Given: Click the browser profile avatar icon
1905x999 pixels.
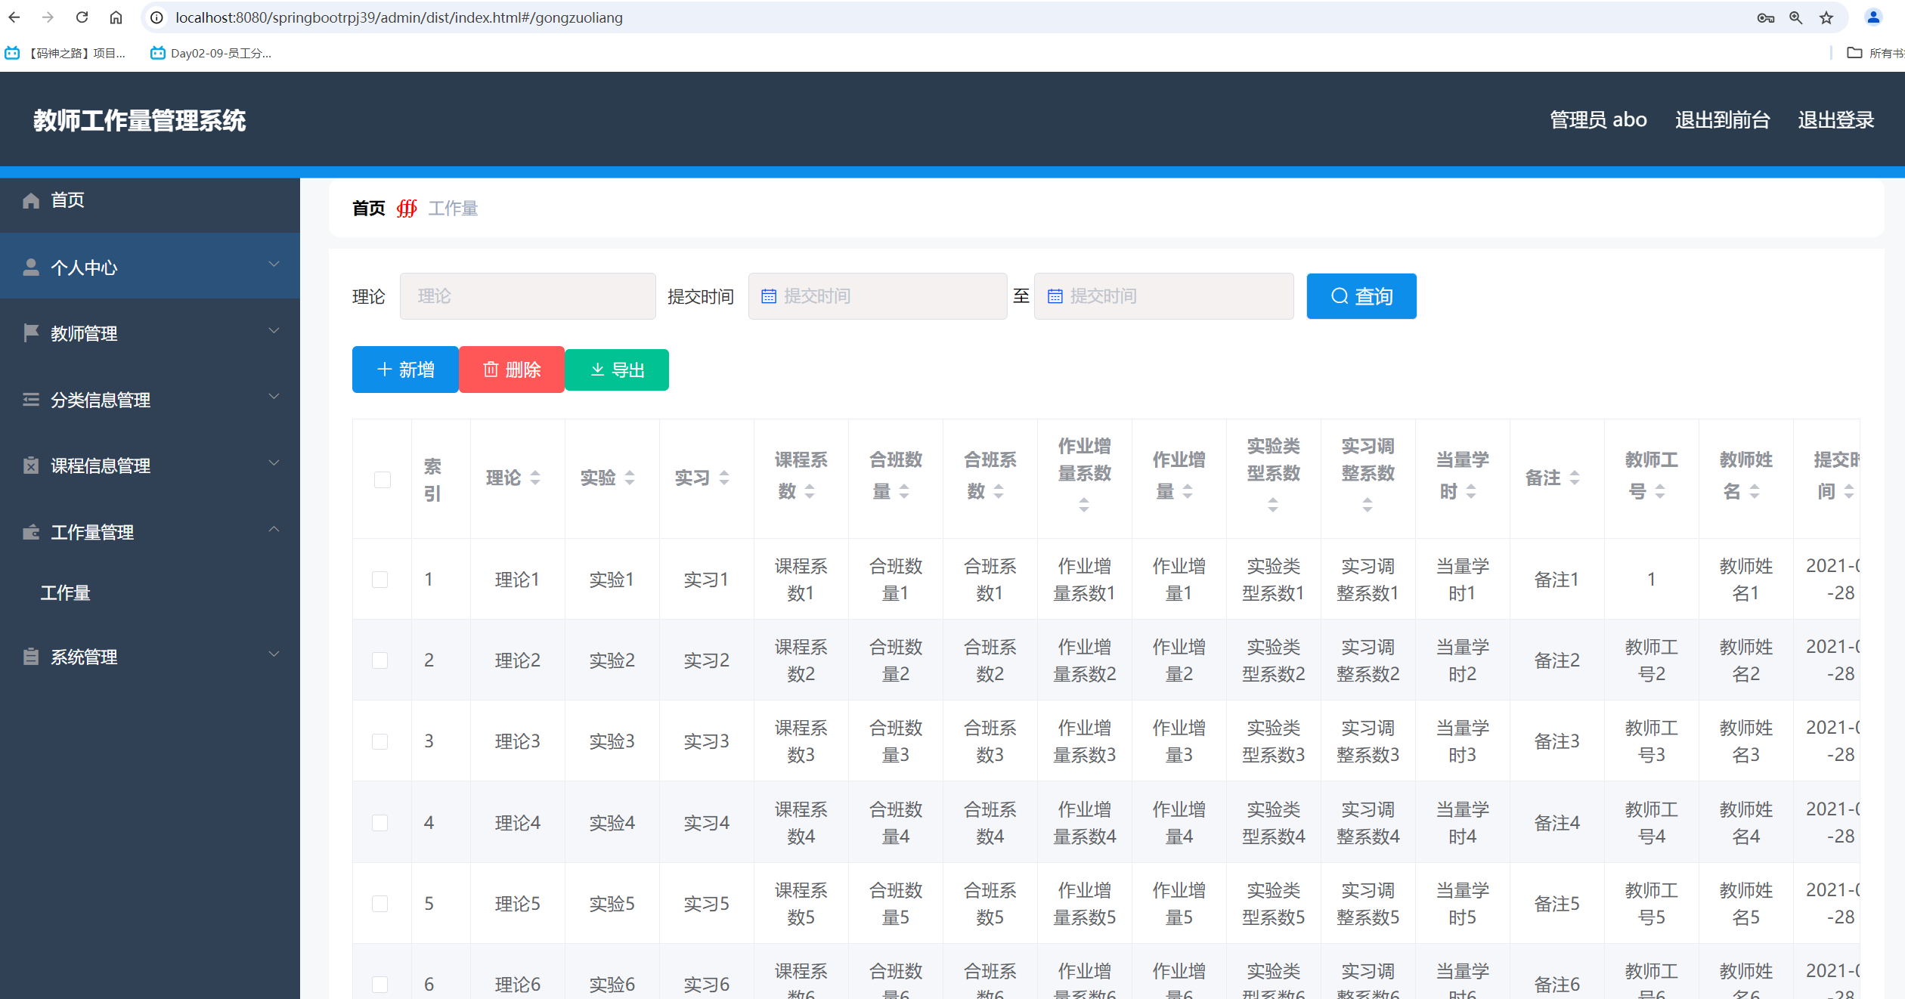Looking at the screenshot, I should [1873, 17].
